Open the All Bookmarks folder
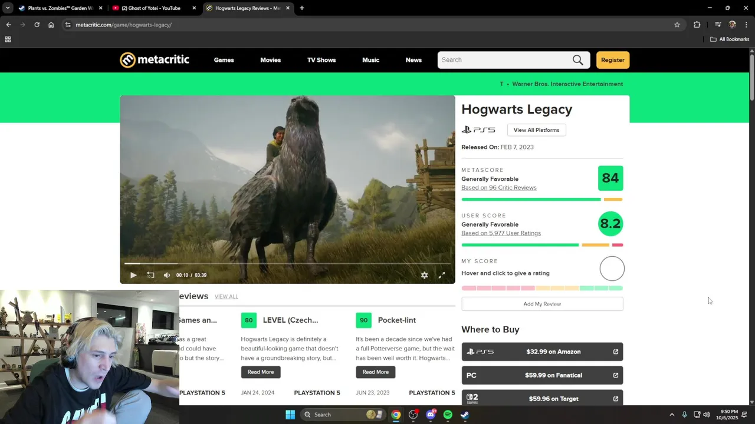755x424 pixels. pos(730,39)
